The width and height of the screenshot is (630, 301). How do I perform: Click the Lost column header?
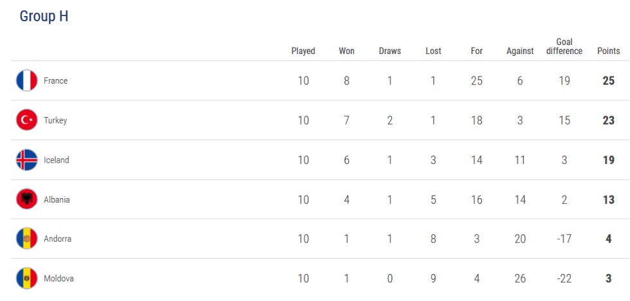pos(433,51)
